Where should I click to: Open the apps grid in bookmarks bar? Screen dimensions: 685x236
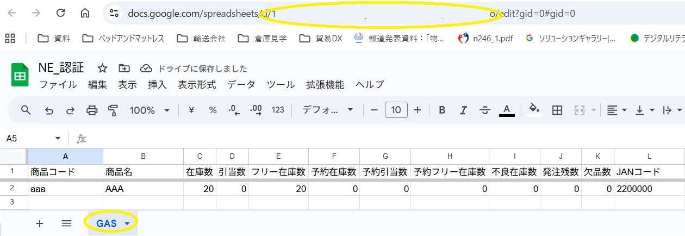point(10,38)
